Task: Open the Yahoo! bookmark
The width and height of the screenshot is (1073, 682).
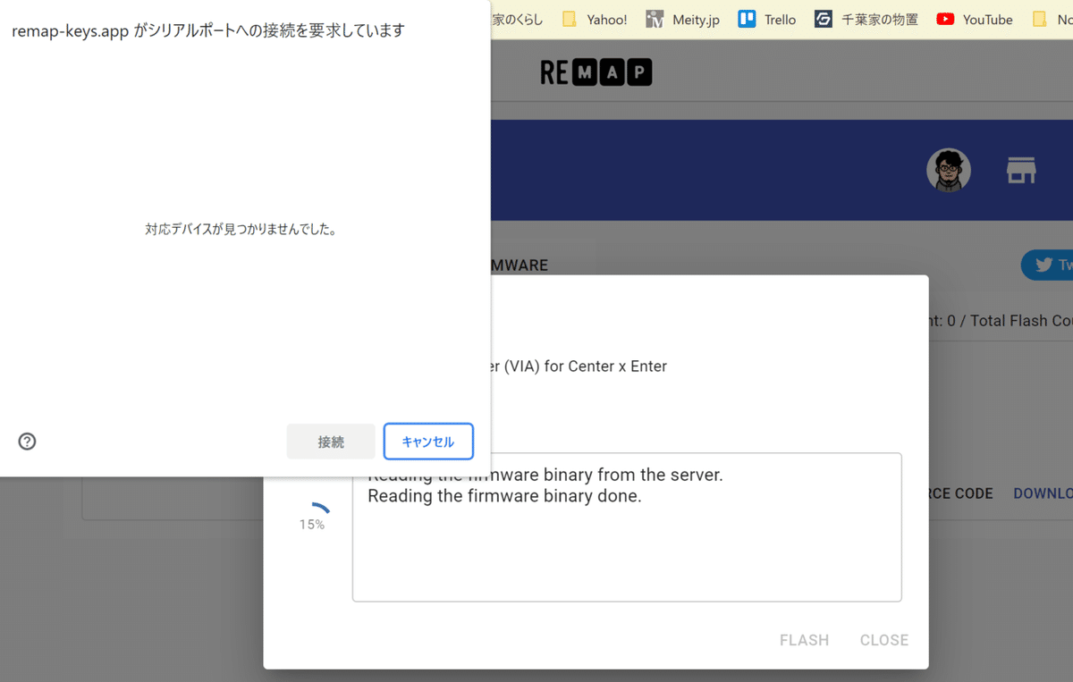Action: [595, 19]
